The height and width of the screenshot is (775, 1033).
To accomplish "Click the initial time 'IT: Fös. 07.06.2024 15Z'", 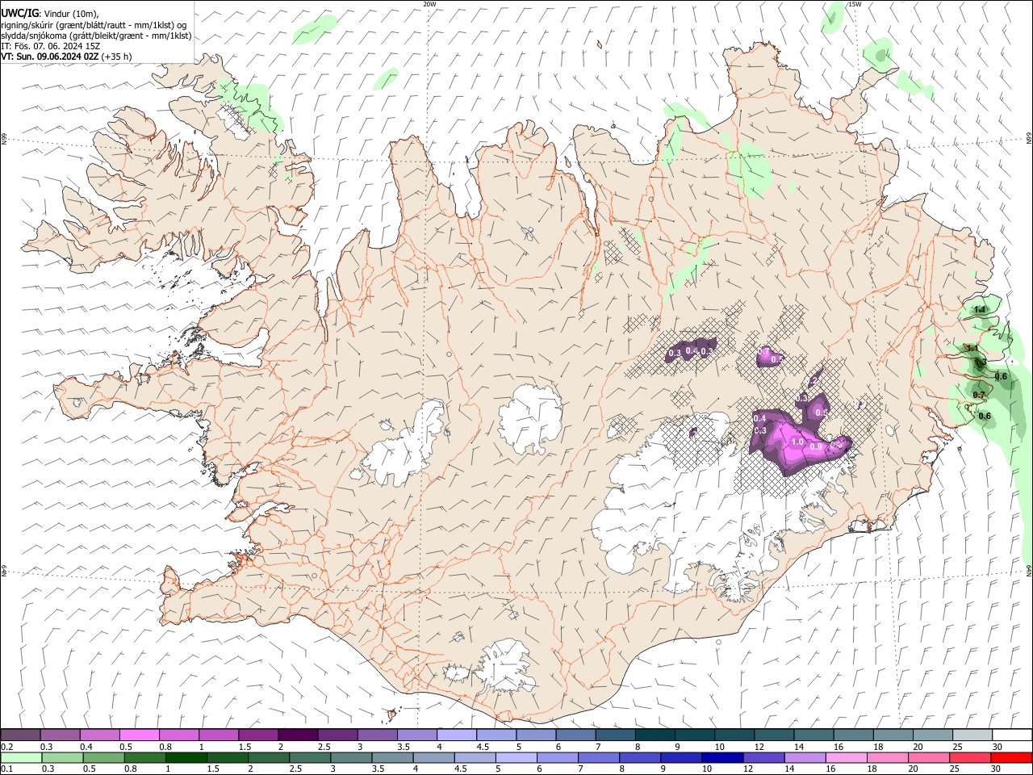I will 51,46.
